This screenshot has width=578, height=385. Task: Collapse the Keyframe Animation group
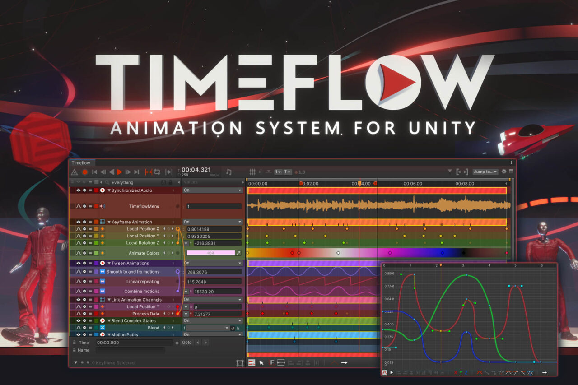pyautogui.click(x=109, y=222)
